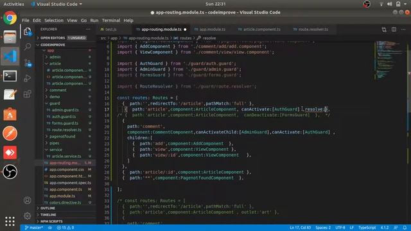
Task: Open the Selection menu
Action: (54, 21)
